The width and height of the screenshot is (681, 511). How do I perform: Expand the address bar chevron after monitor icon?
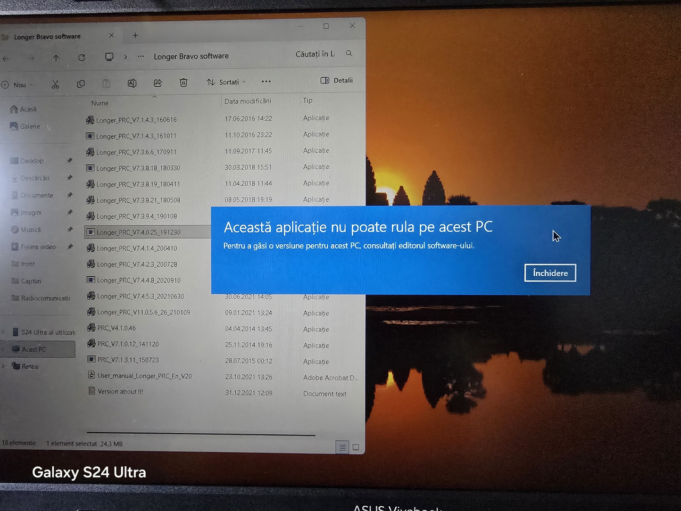click(126, 57)
